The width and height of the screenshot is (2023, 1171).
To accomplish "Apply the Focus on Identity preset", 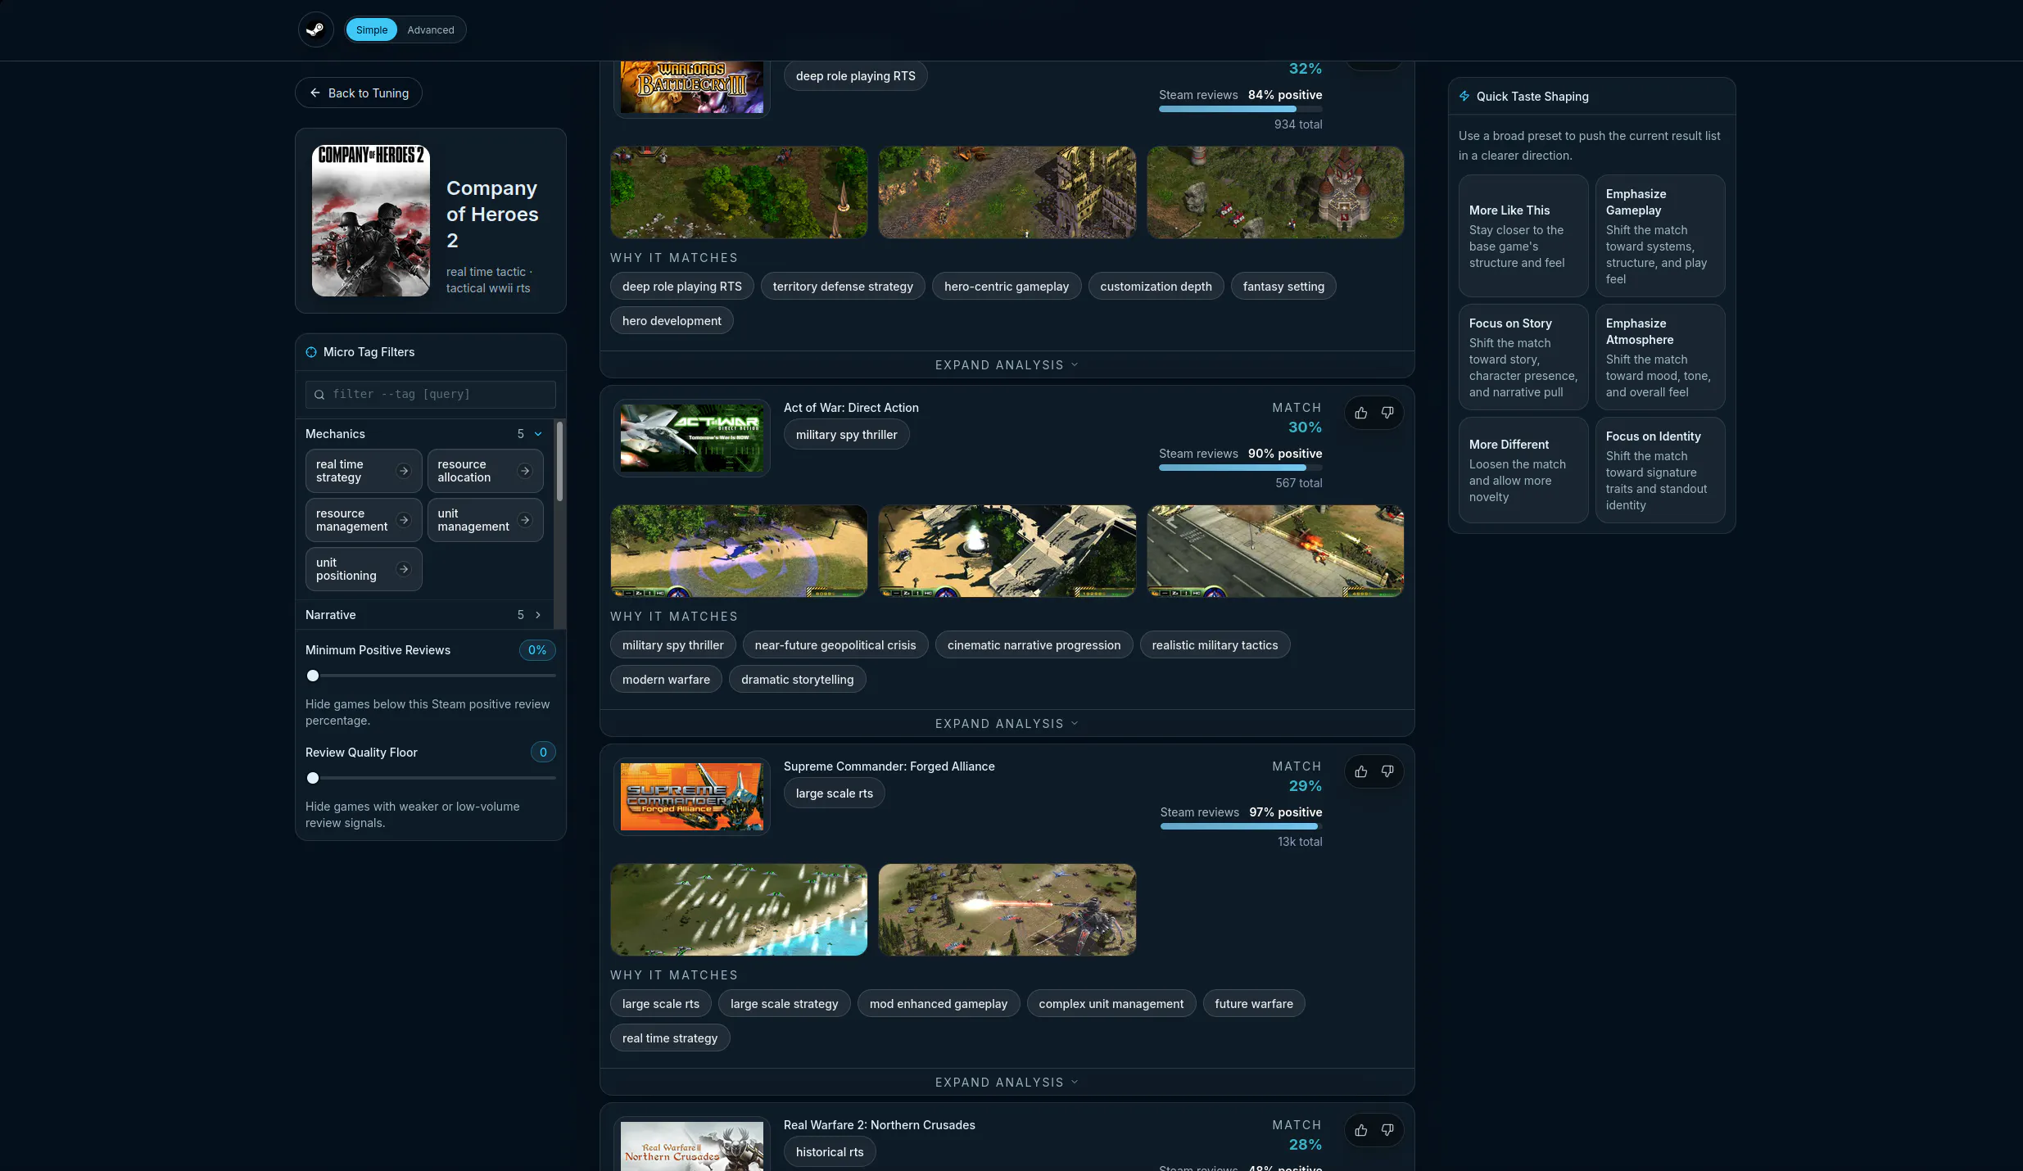I will [1660, 470].
